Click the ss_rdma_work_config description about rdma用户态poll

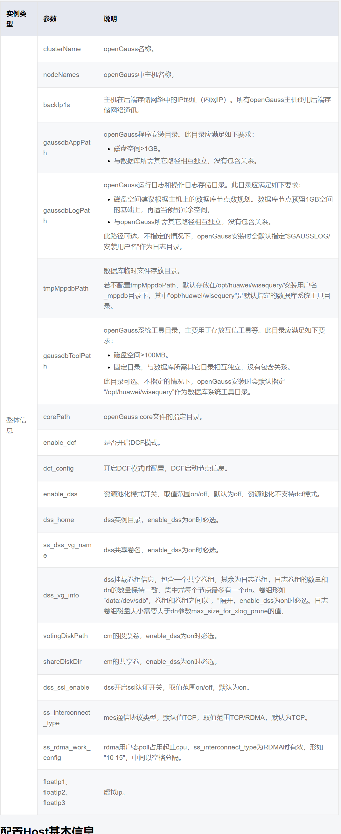click(x=213, y=752)
